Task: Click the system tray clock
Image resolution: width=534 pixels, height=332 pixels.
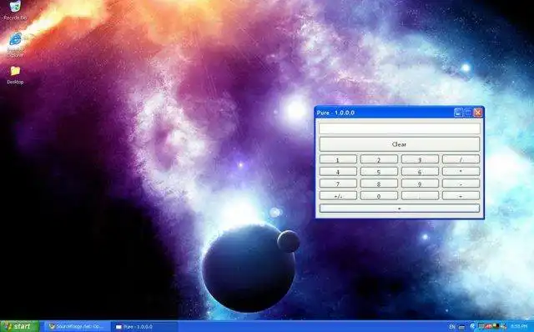Action: coord(519,326)
